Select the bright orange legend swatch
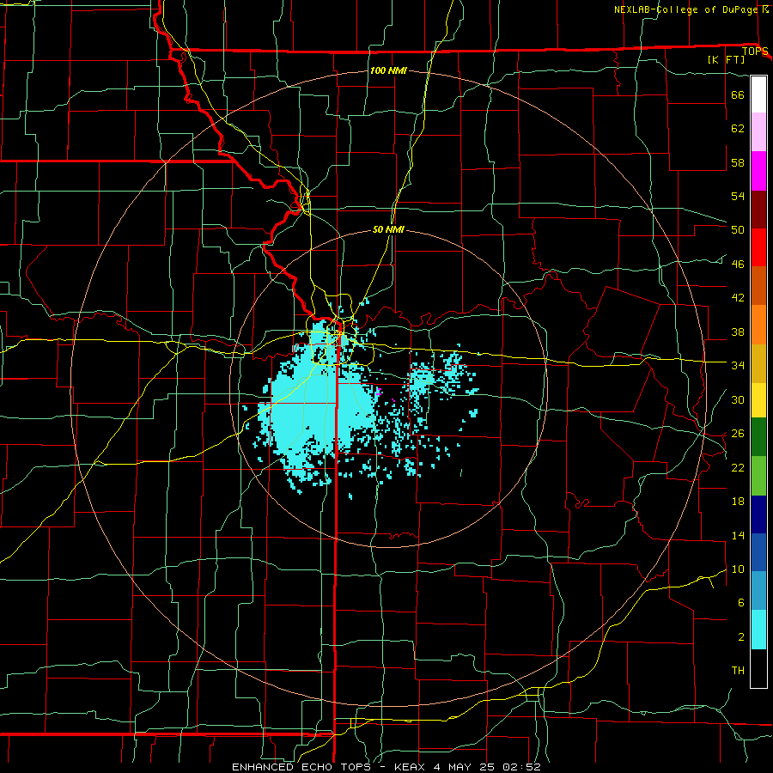This screenshot has width=773, height=773. coord(758,324)
